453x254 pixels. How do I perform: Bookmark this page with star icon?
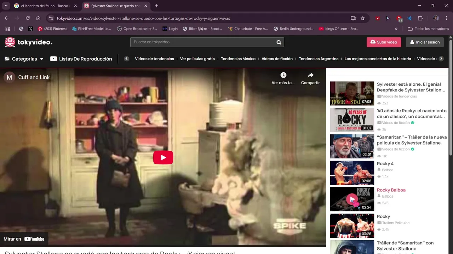click(x=363, y=18)
